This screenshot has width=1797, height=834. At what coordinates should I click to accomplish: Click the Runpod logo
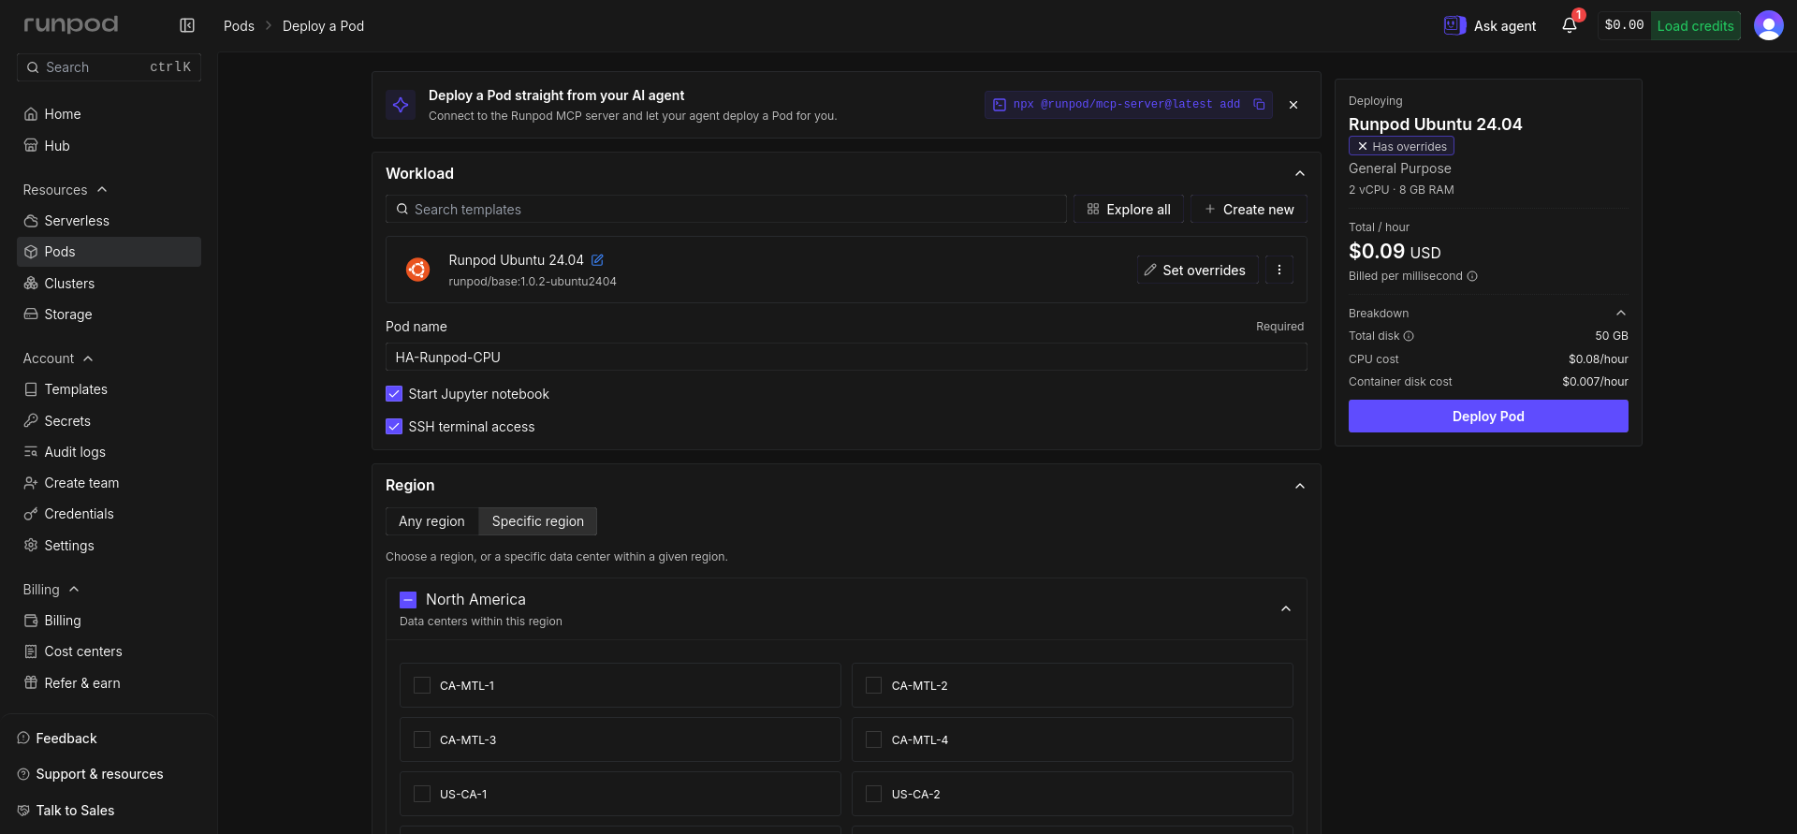71,24
